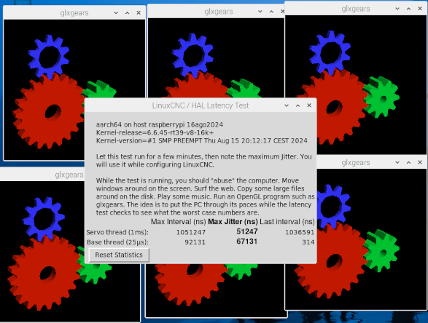Click the Reset Statistics button
Image resolution: width=428 pixels, height=323 pixels.
pyautogui.click(x=119, y=255)
